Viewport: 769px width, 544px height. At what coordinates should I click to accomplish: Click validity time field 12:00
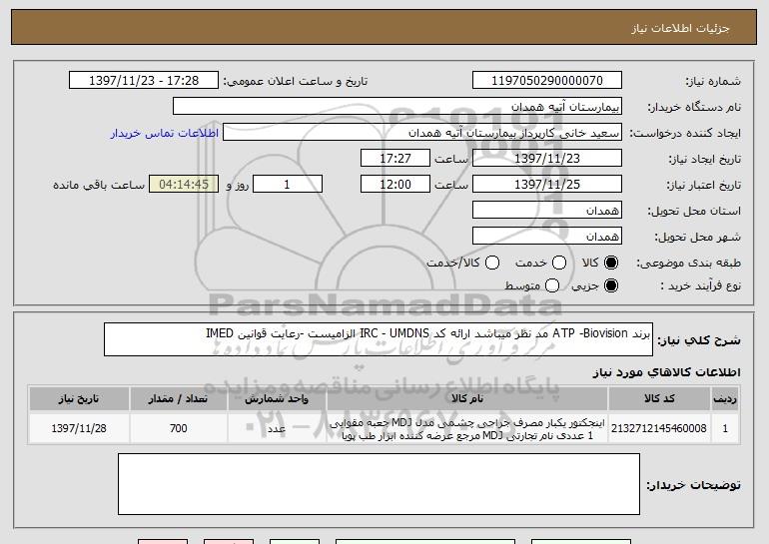click(395, 185)
